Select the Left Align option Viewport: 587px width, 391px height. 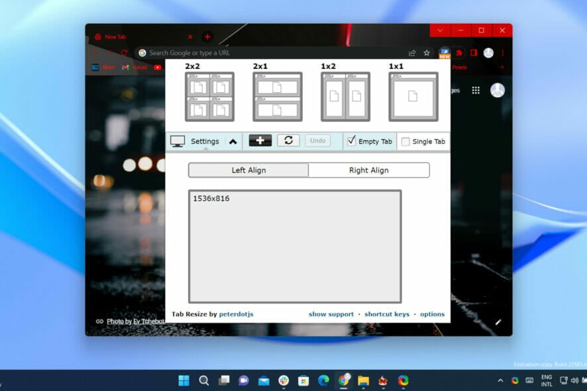(x=248, y=170)
